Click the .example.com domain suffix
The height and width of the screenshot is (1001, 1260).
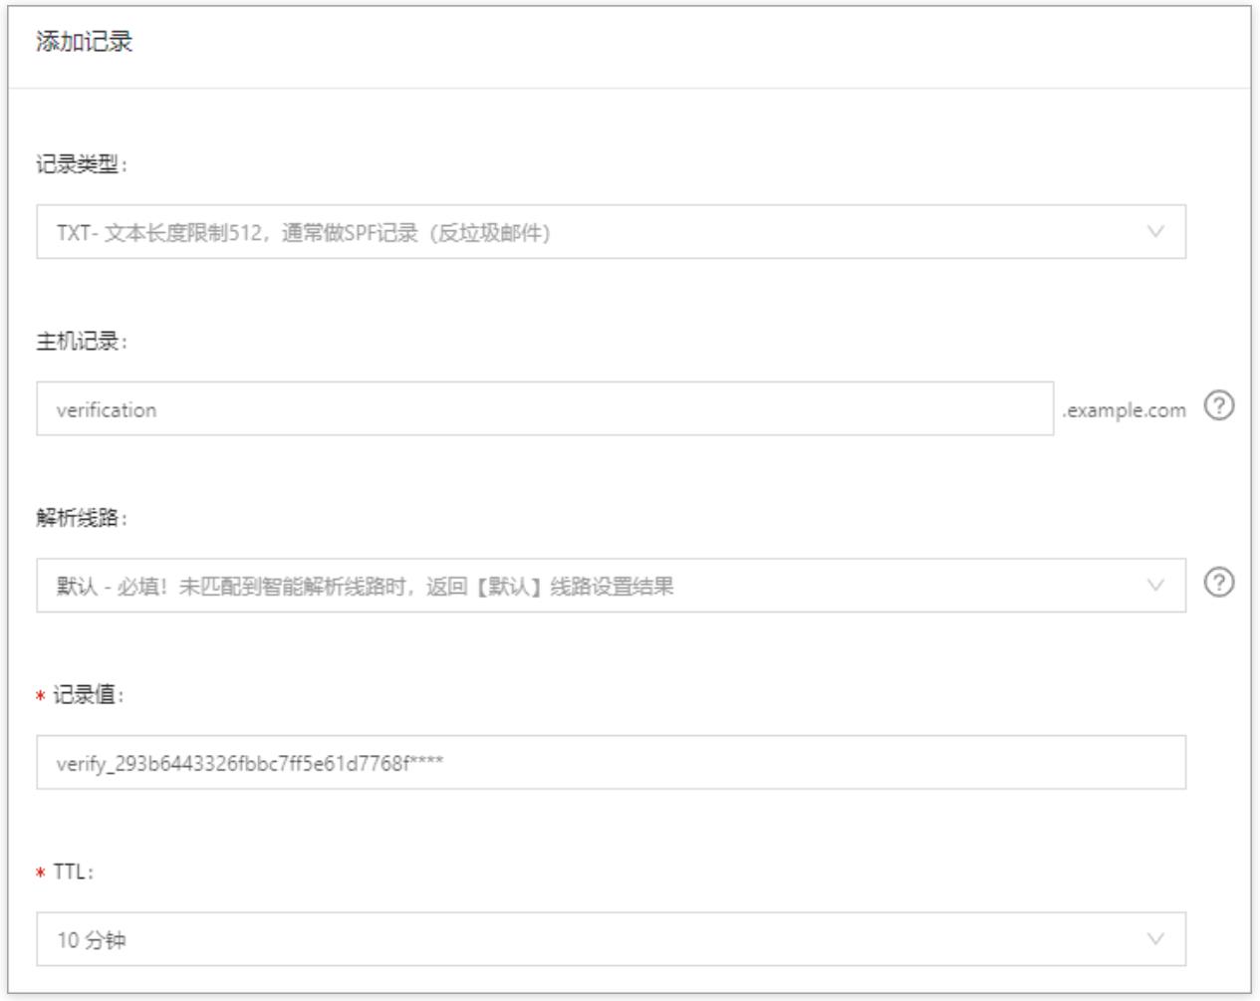pyautogui.click(x=1125, y=410)
